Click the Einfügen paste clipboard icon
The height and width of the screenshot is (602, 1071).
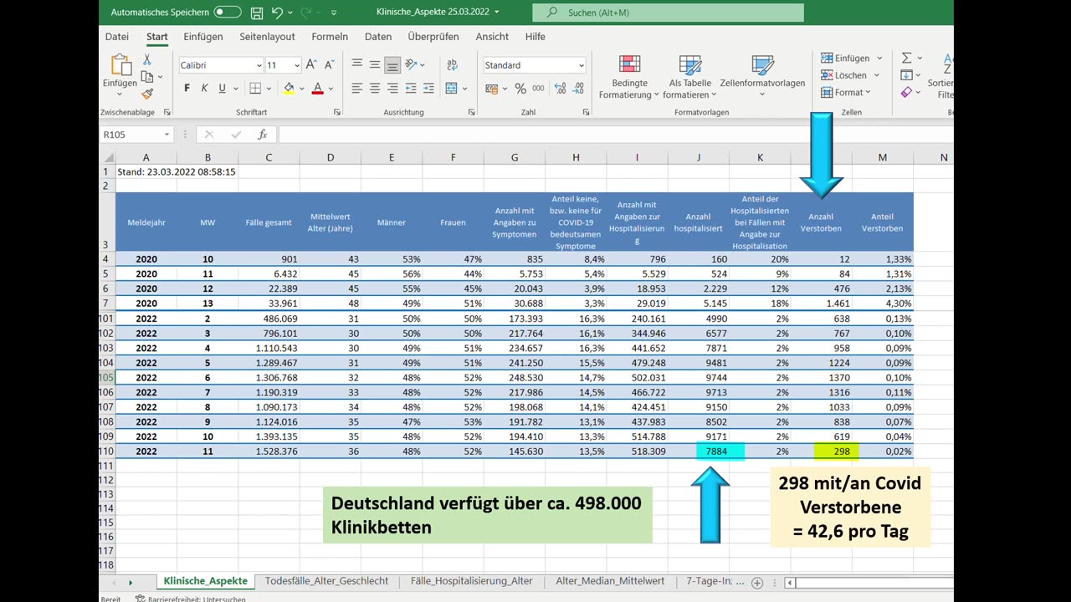120,66
